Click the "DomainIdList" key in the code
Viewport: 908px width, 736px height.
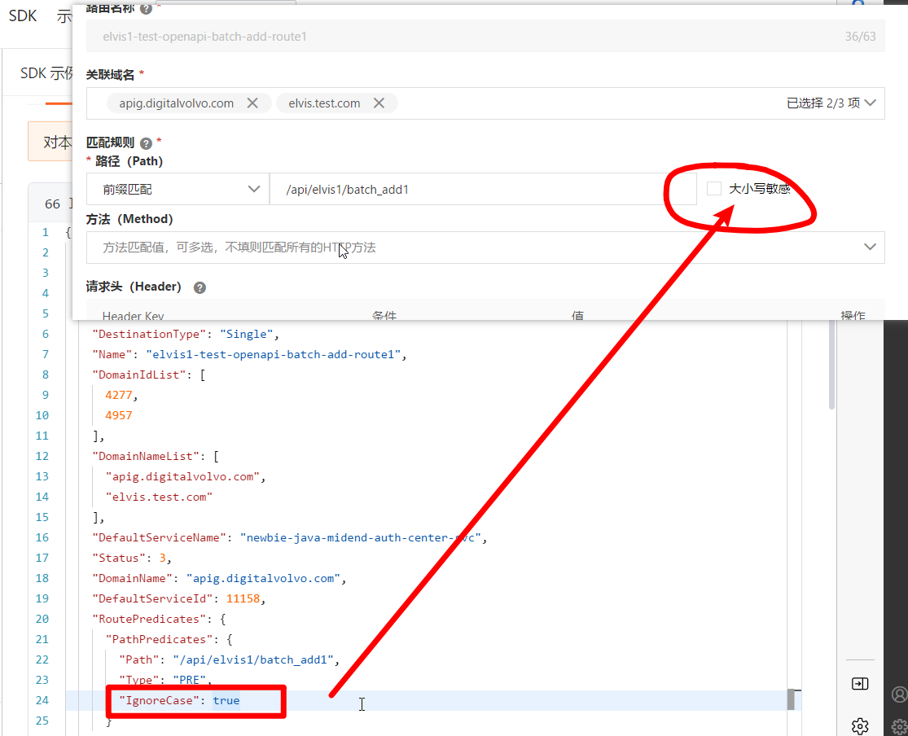tap(139, 375)
